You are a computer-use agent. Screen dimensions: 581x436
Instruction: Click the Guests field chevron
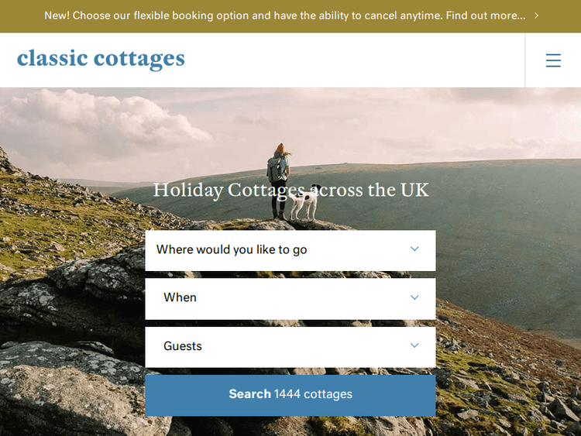tap(414, 345)
